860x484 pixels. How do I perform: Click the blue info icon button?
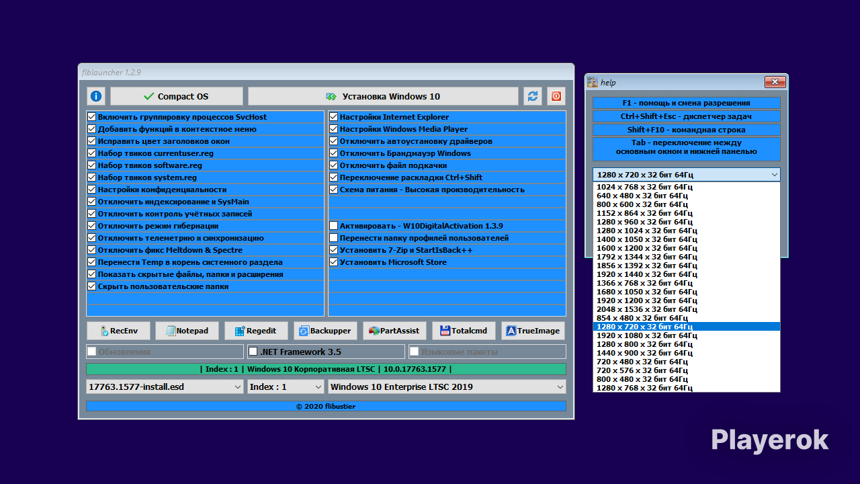[96, 96]
